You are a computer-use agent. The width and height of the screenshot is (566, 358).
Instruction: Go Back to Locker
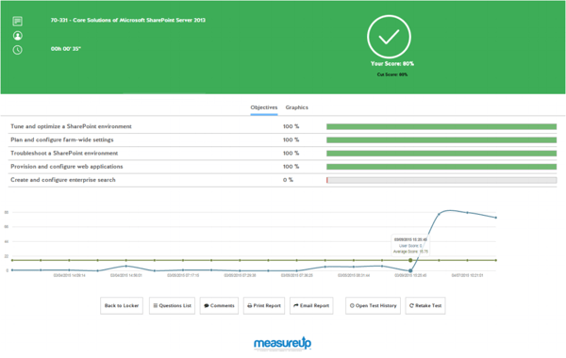pos(122,306)
